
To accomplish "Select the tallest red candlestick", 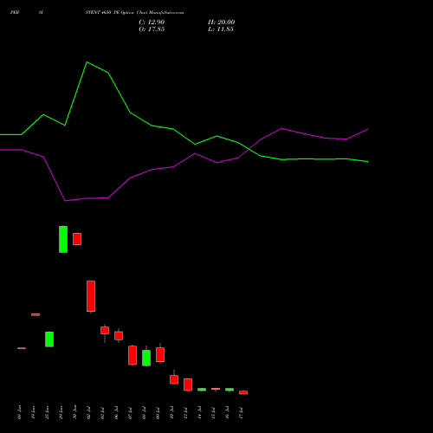I will [x=91, y=296].
